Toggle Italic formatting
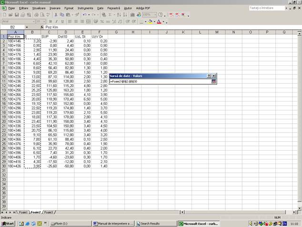The height and width of the screenshot is (227, 302). coord(56,21)
